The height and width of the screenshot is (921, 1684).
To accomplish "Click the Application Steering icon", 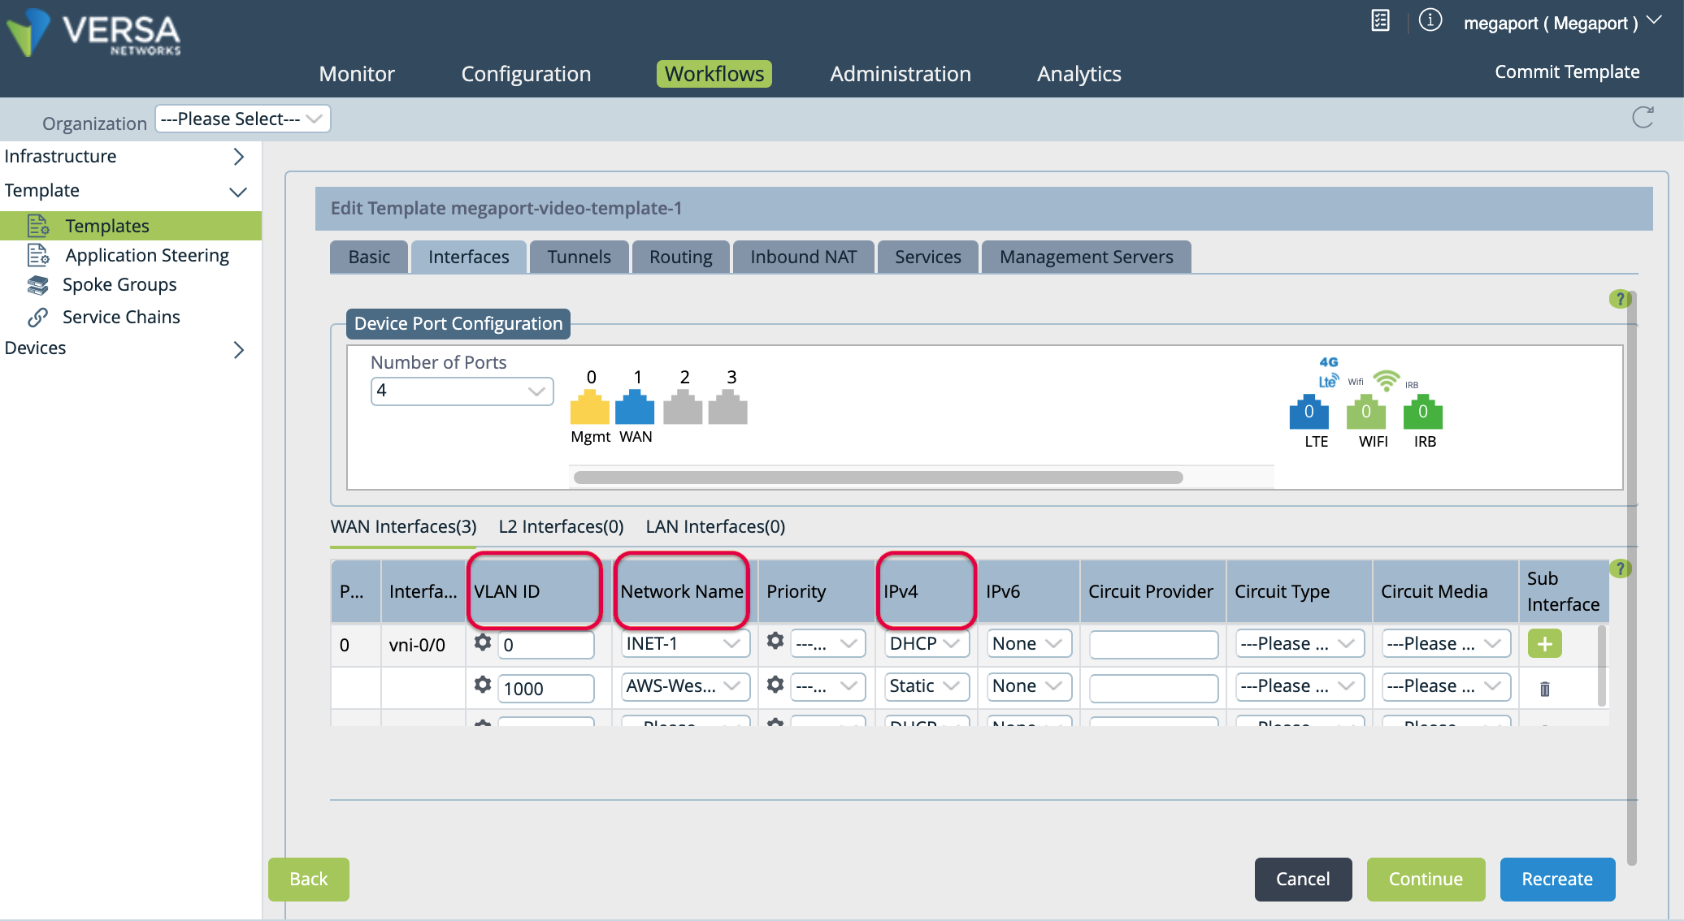I will (39, 254).
